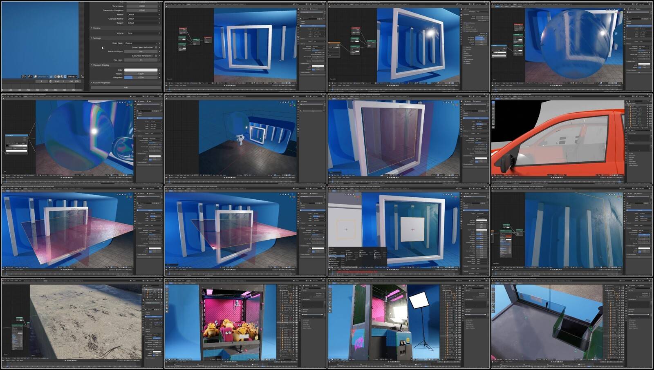654x370 pixels.
Task: Collapse the Viewport Display panel
Action: 101,65
